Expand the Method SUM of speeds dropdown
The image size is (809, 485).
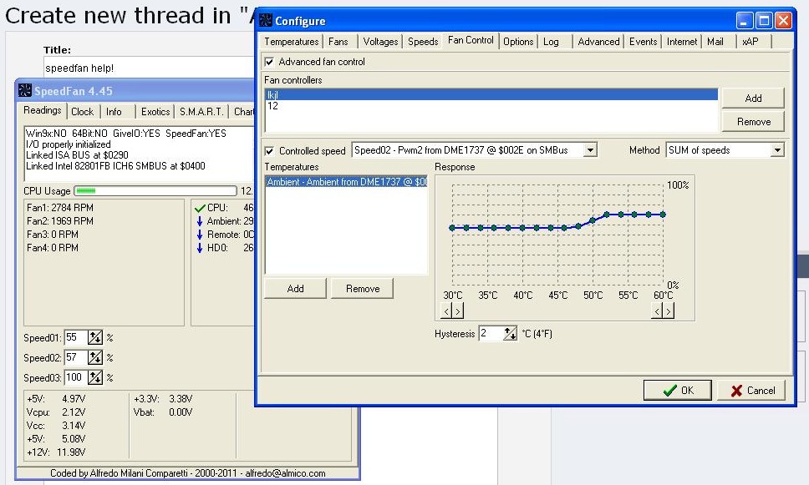pyautogui.click(x=777, y=150)
